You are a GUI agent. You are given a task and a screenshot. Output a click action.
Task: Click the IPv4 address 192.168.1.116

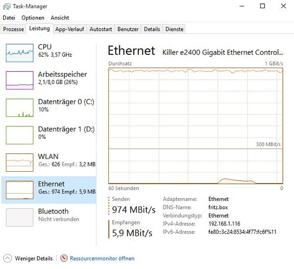coord(224,224)
